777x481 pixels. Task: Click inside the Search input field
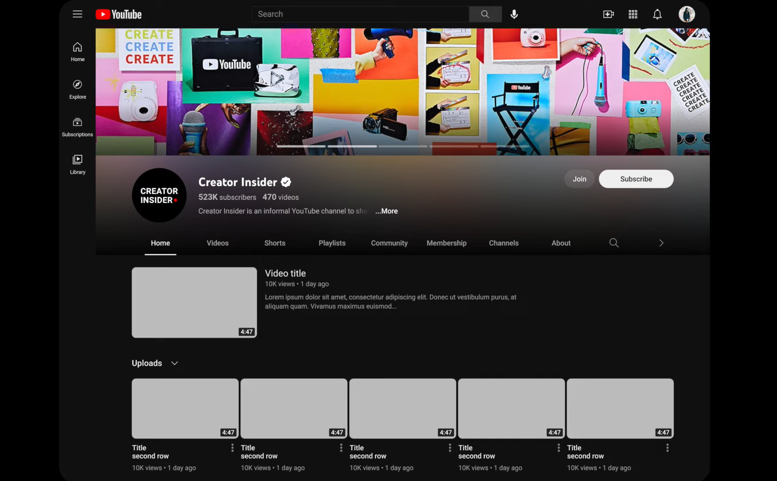coord(361,14)
